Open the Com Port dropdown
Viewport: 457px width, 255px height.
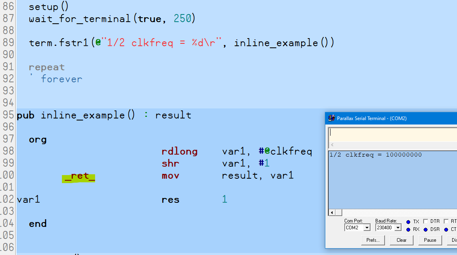click(366, 228)
